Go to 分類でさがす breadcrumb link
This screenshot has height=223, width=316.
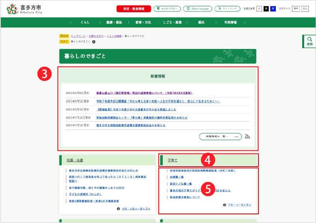(96, 36)
